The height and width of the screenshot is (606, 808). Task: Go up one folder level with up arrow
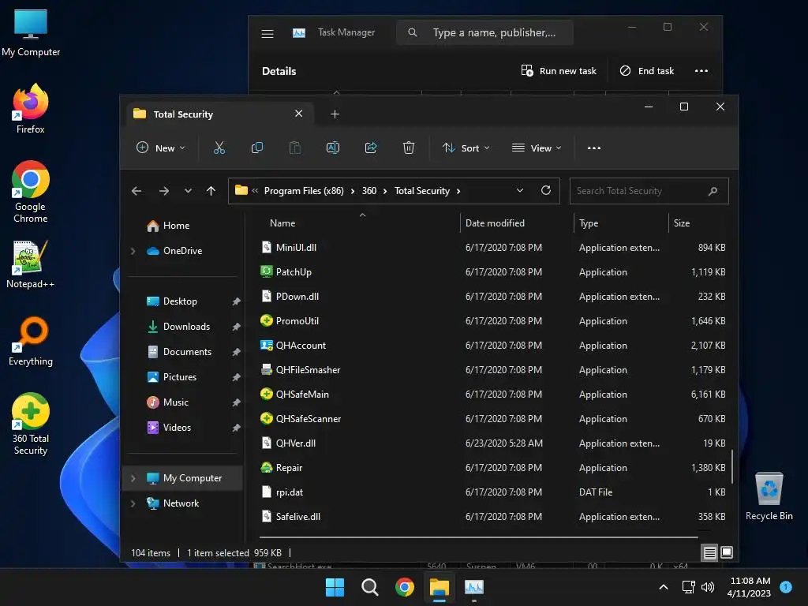(211, 191)
